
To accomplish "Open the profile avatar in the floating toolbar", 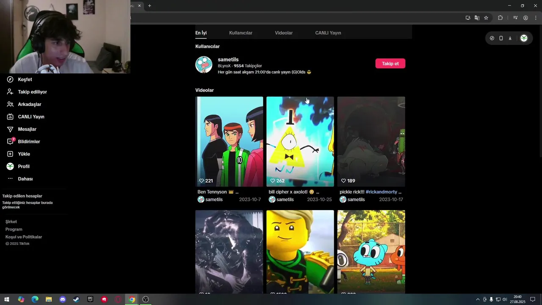I will (524, 38).
